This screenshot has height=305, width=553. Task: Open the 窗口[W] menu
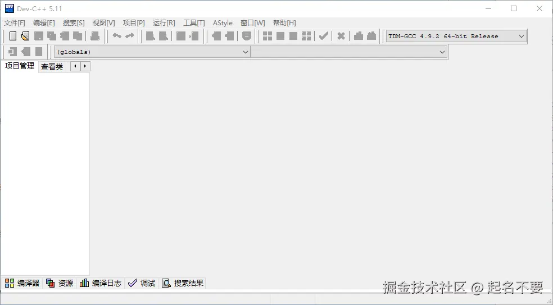(252, 23)
